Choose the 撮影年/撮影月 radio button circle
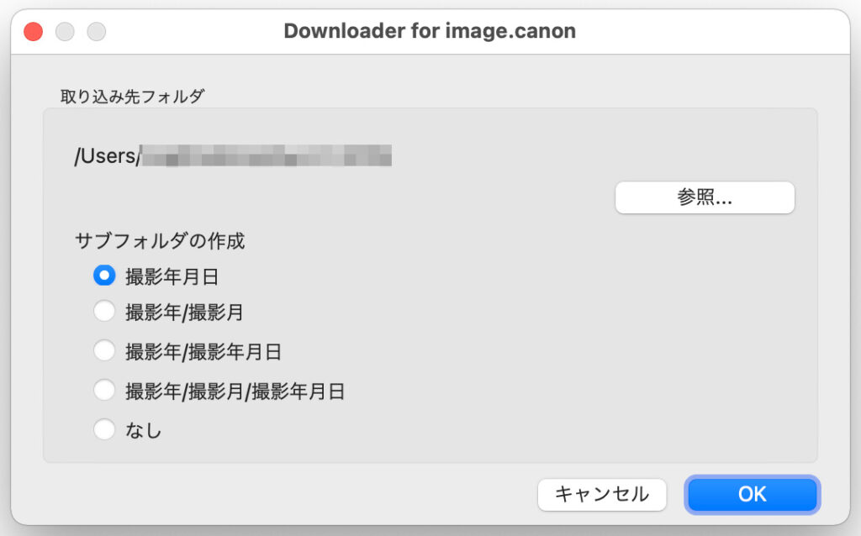The width and height of the screenshot is (861, 536). (x=104, y=312)
